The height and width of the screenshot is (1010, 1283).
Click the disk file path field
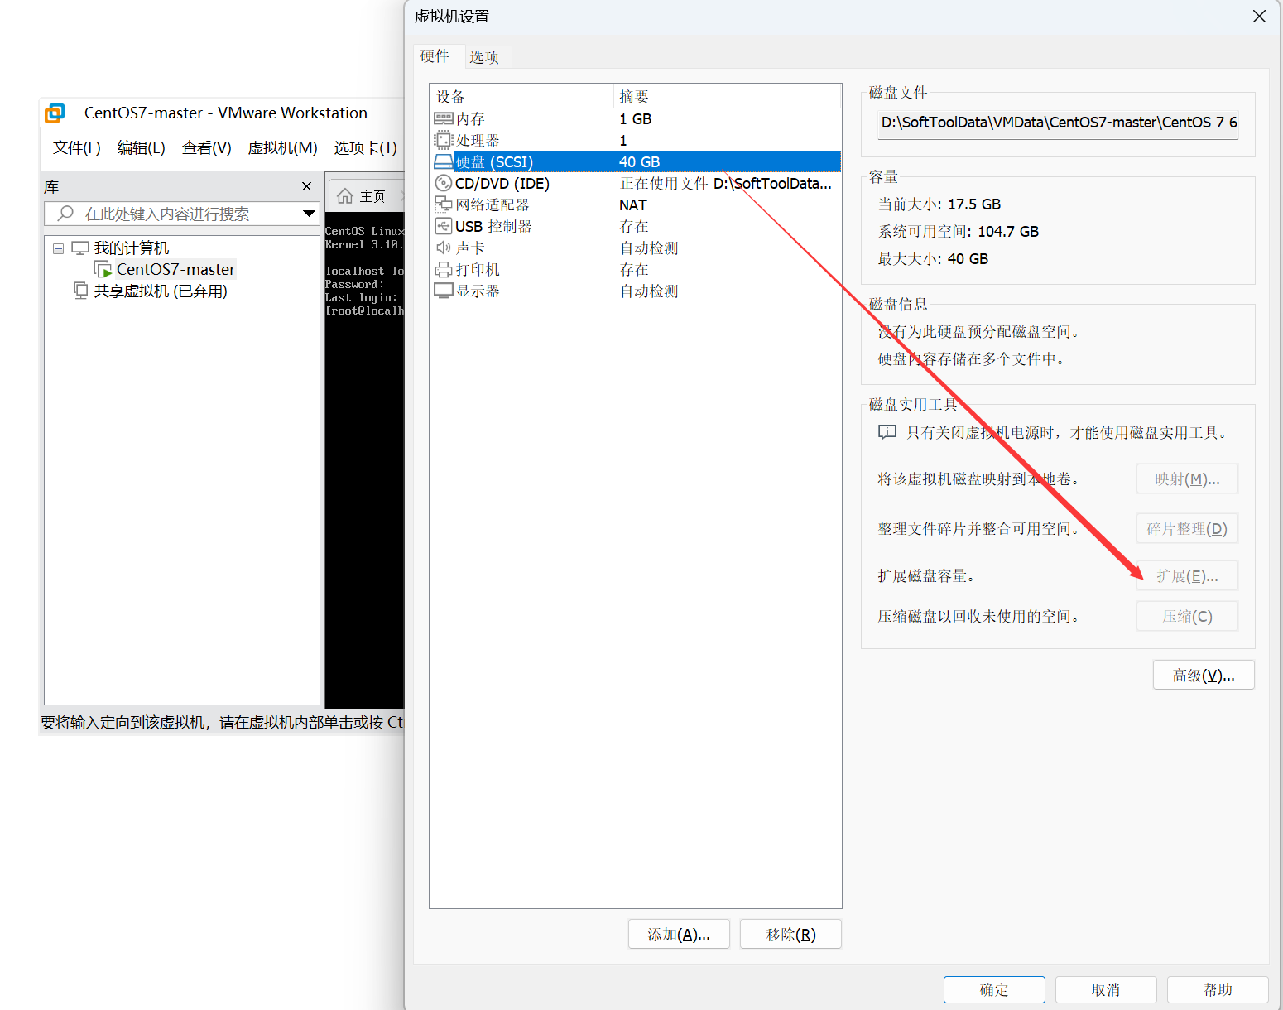click(1059, 123)
